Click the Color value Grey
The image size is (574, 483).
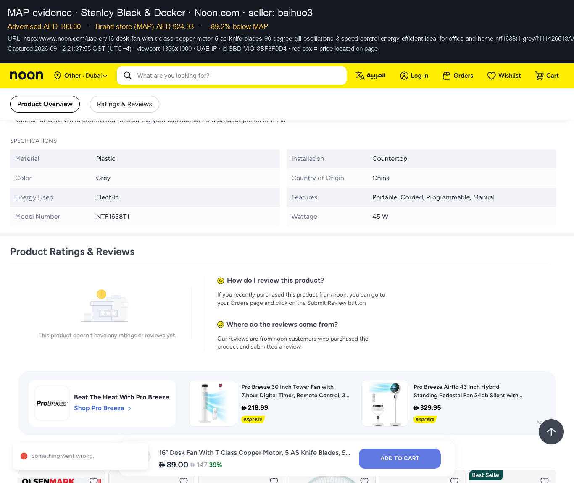coord(103,178)
